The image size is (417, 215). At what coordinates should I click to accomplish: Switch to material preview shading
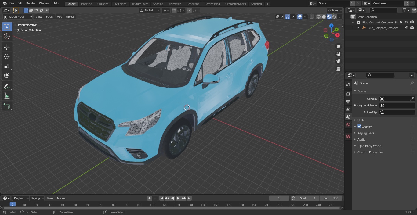click(329, 17)
